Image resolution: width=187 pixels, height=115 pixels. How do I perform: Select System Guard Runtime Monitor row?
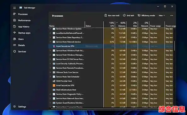click(x=111, y=103)
